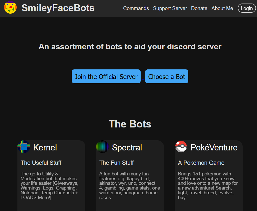
Task: Go to Support Server in the navbar
Action: 170,8
